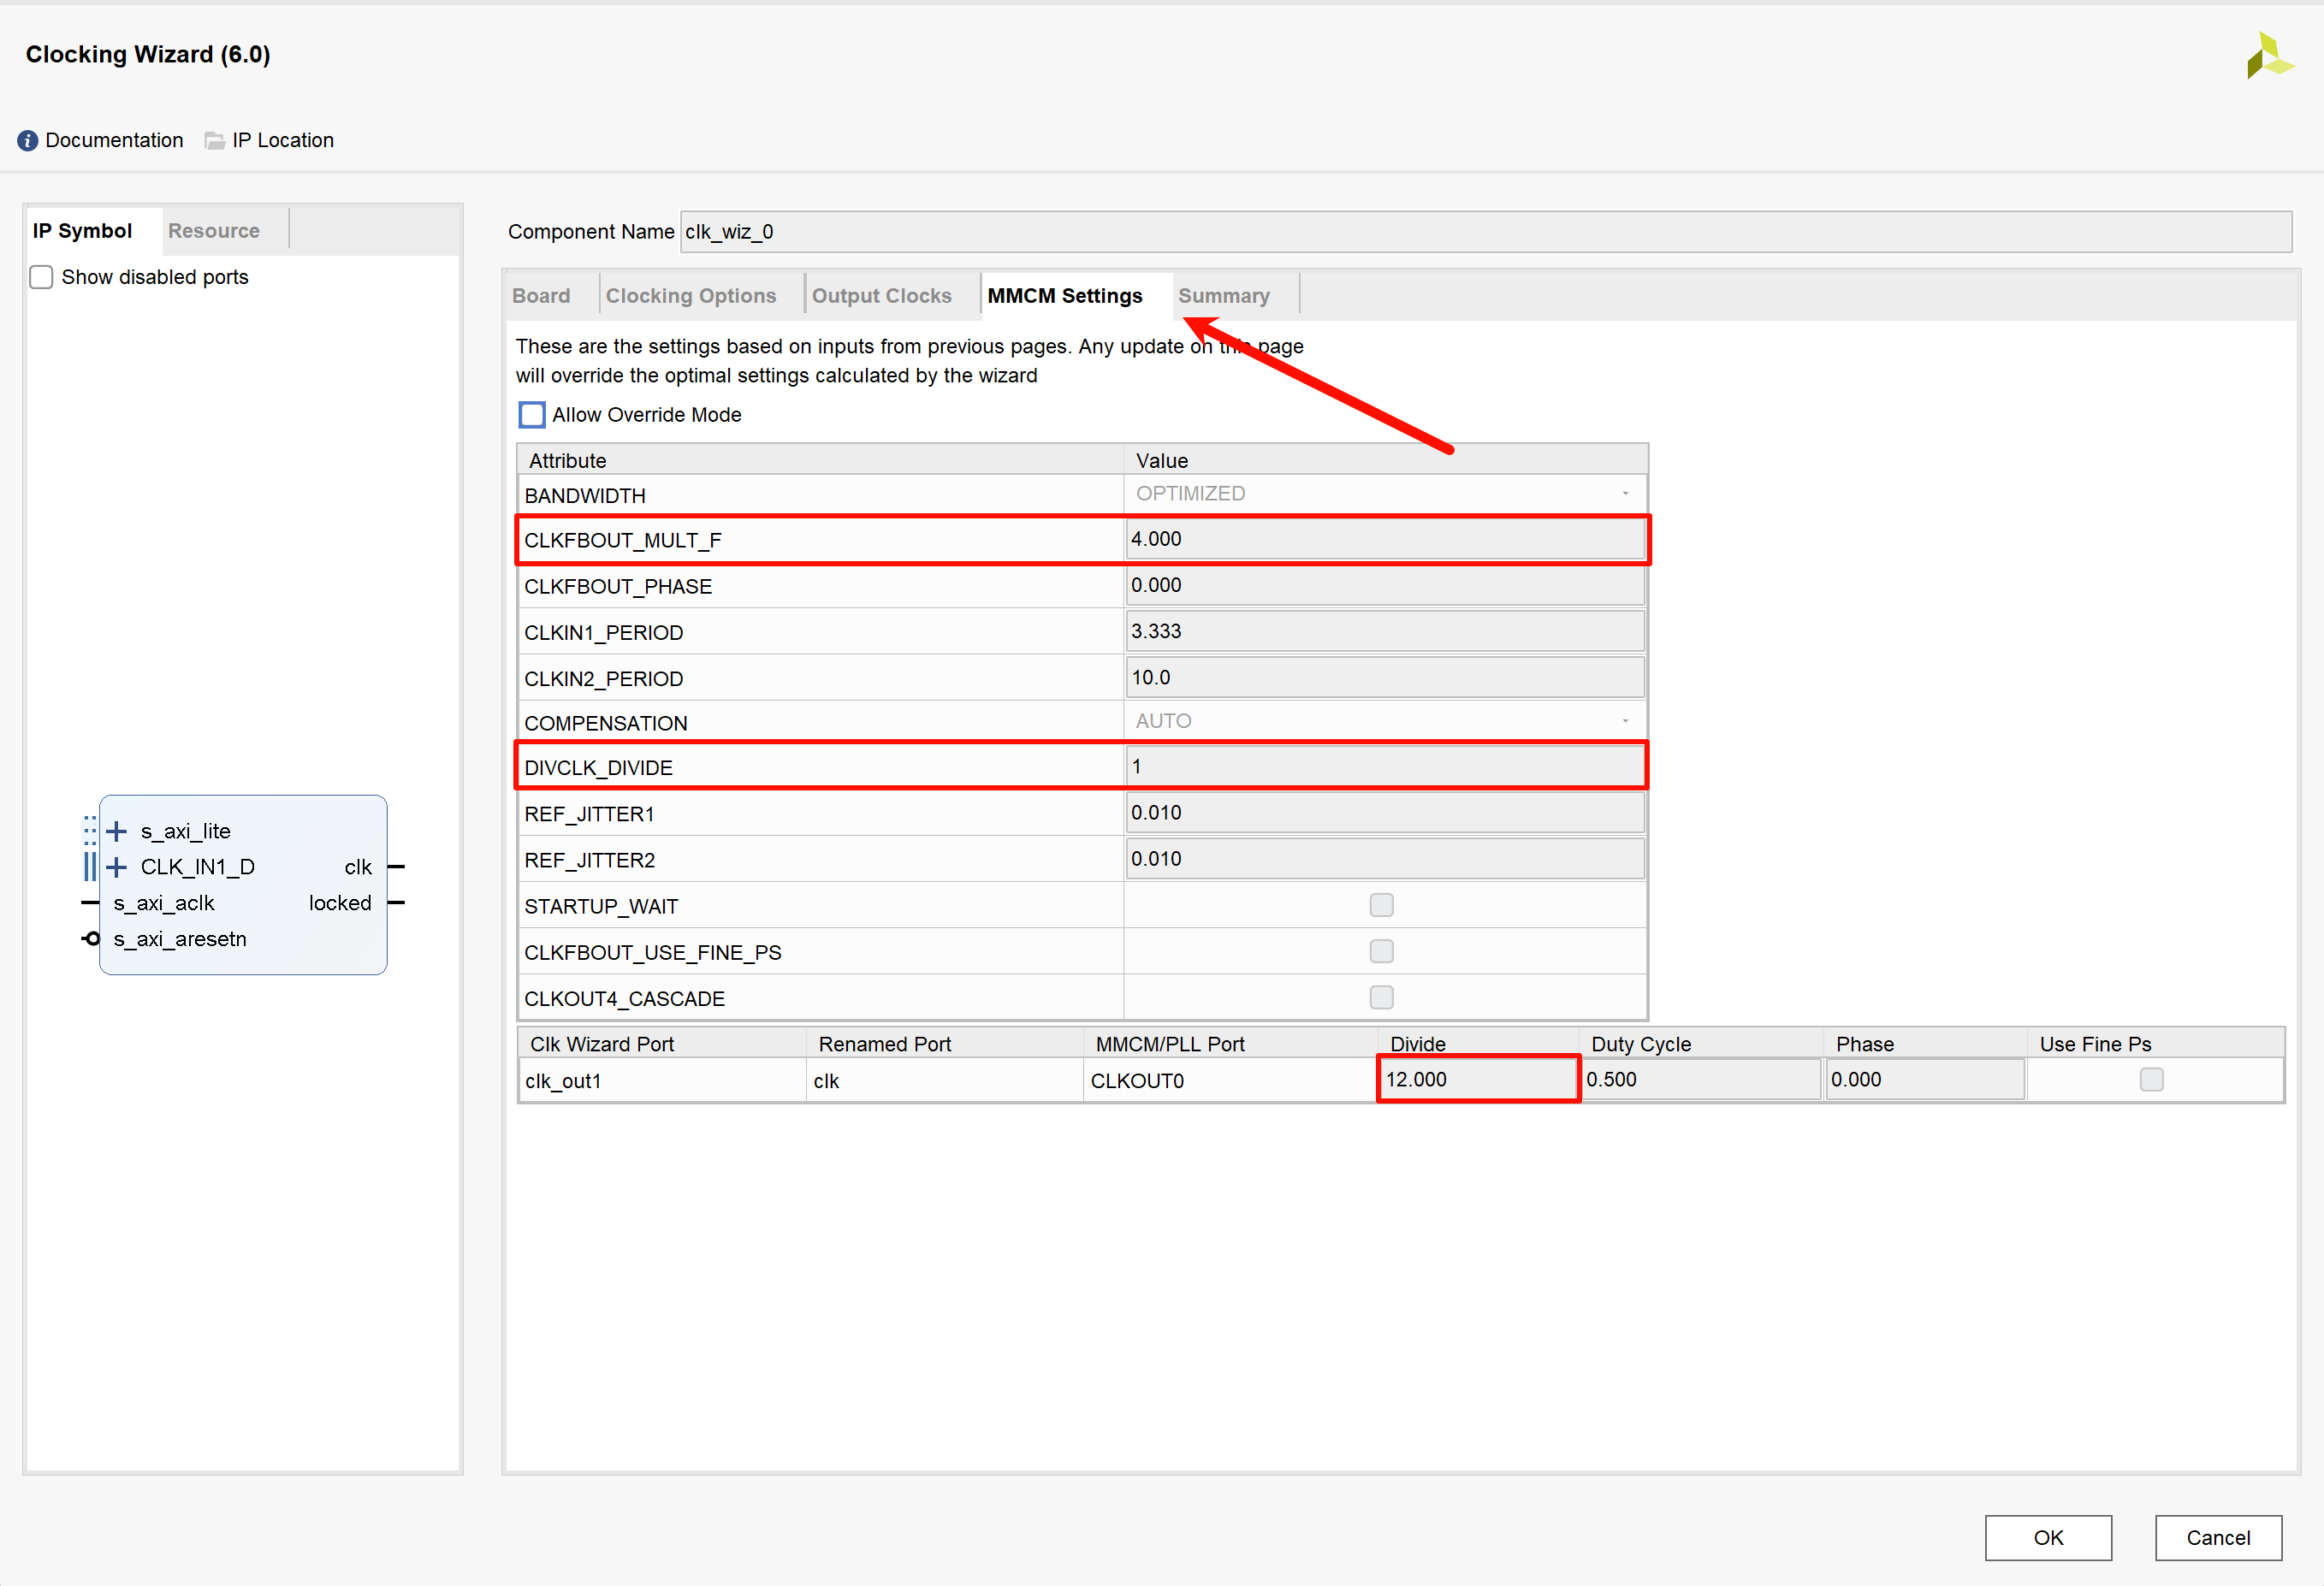Switch to the Clocking Options tab
Screen dimensions: 2324x1586
691,296
